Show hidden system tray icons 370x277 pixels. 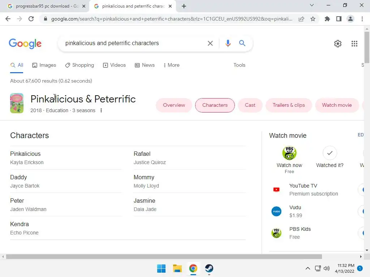308,268
